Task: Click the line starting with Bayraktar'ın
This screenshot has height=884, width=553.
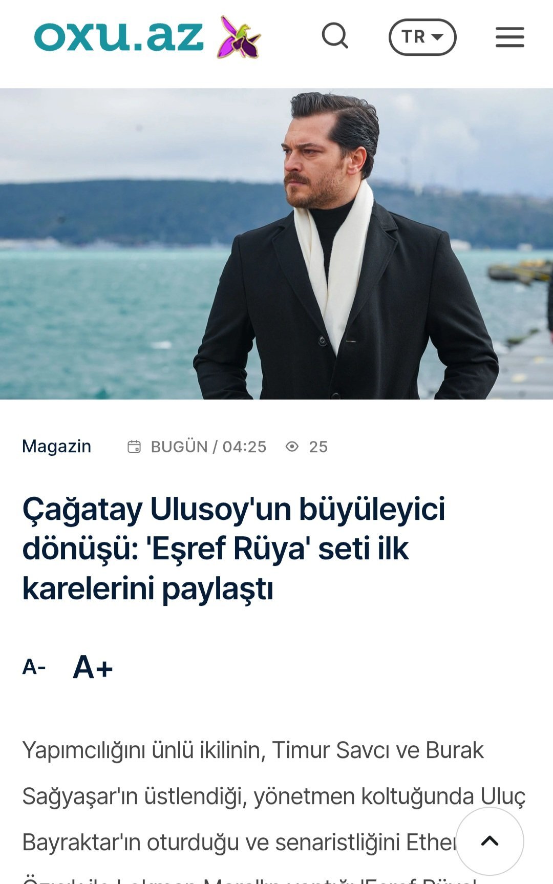Action: (239, 843)
